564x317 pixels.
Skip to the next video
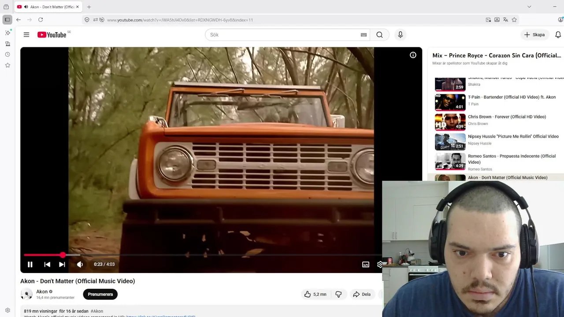pos(62,264)
